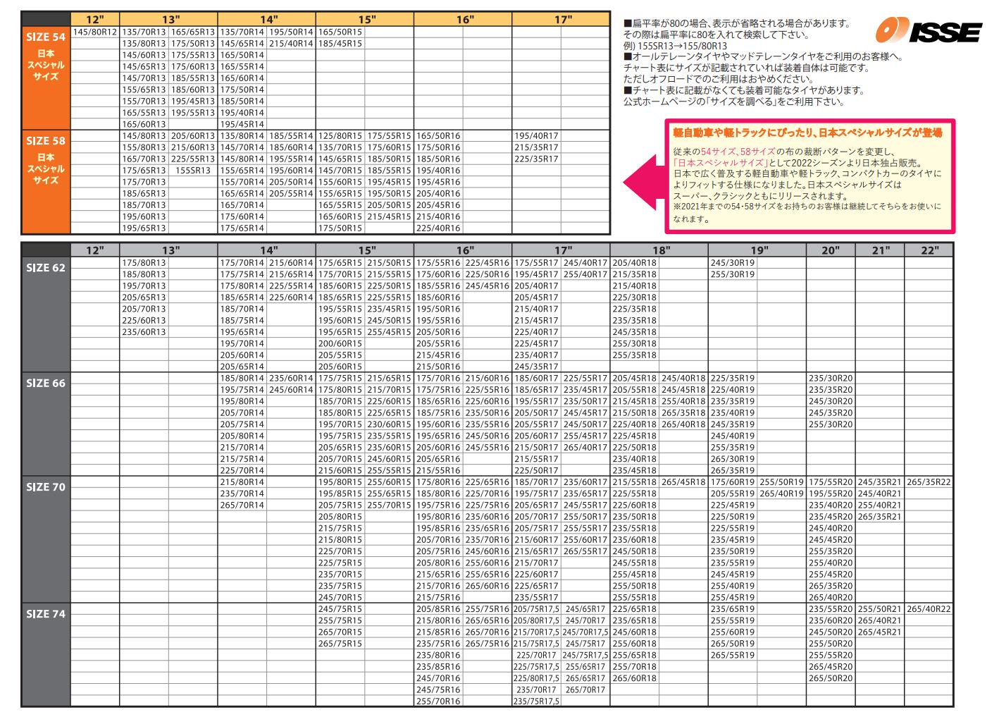Screen dimensions: 999x717
Task: Select the SIZE 62 row label
Action: pos(46,268)
